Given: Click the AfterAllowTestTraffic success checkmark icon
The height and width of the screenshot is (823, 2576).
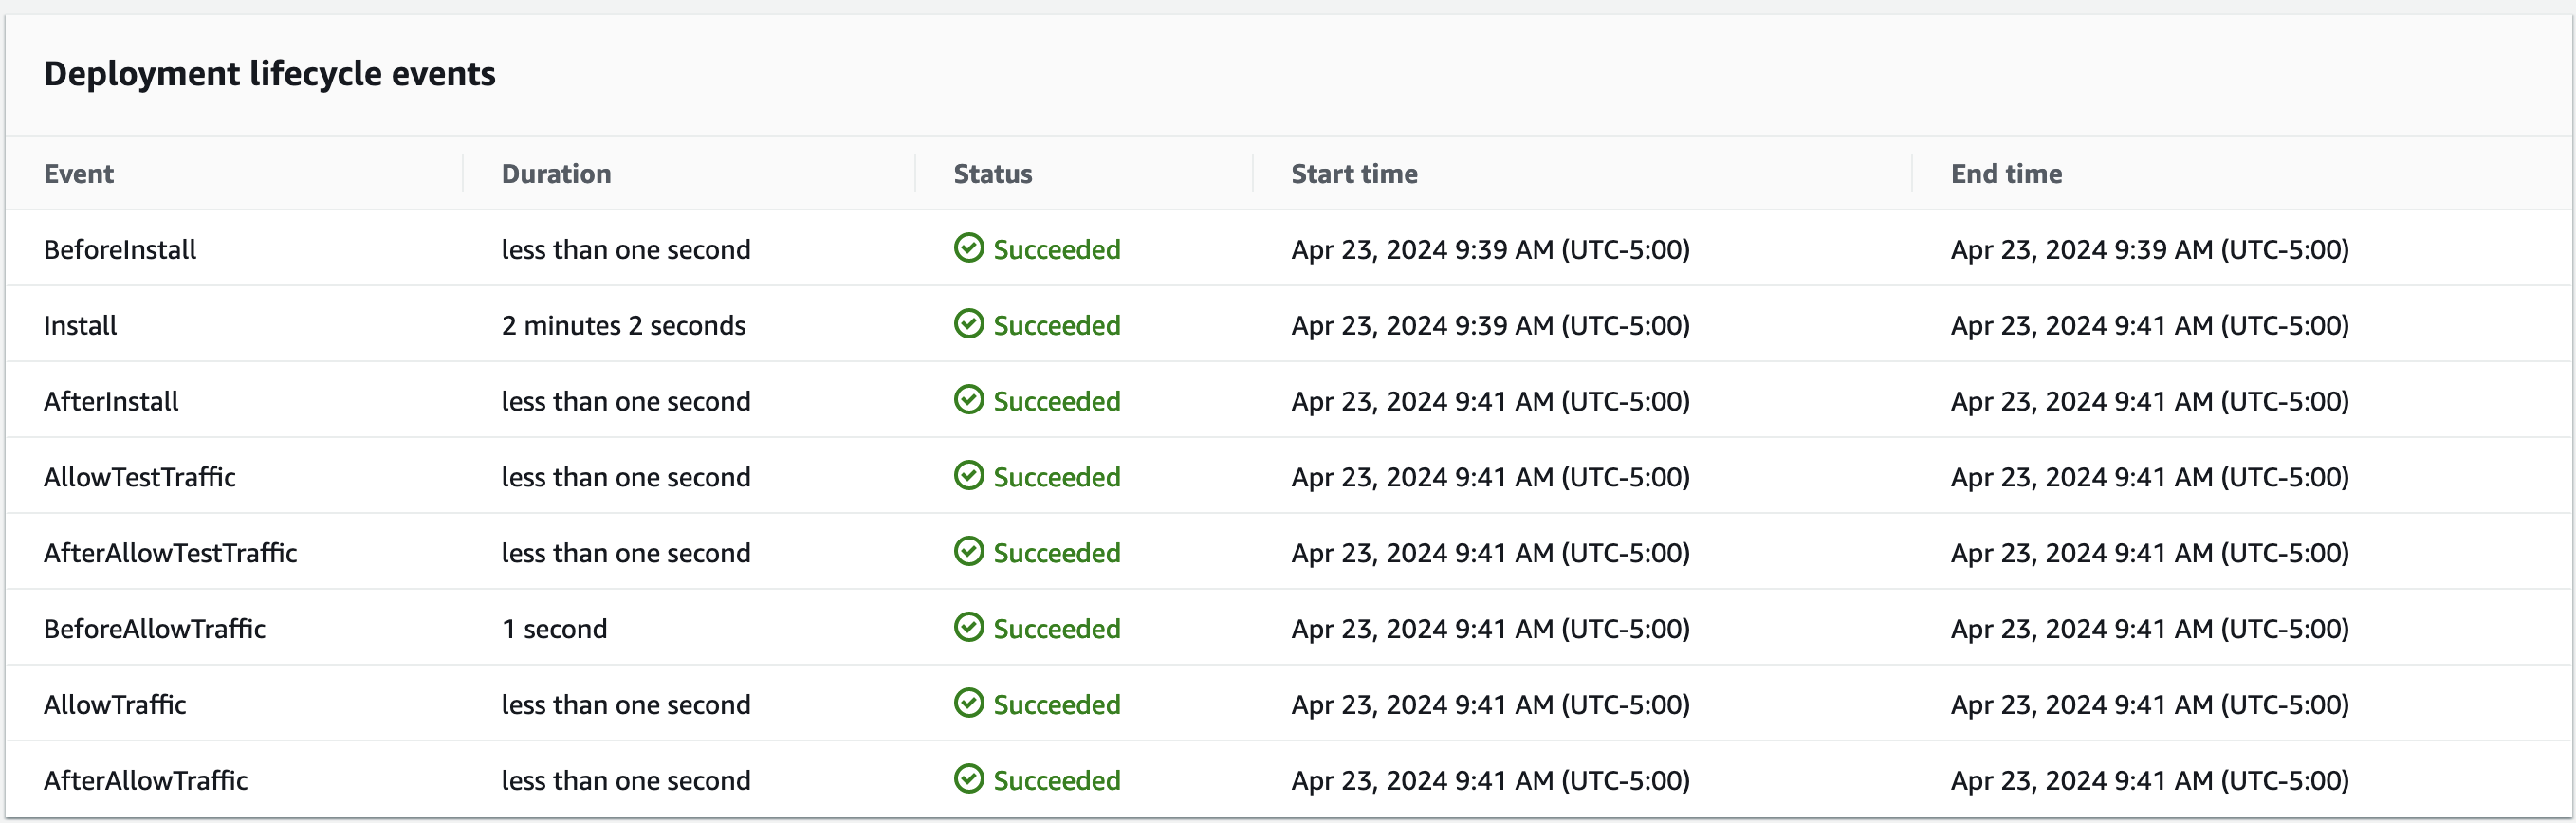Looking at the screenshot, I should pyautogui.click(x=968, y=552).
